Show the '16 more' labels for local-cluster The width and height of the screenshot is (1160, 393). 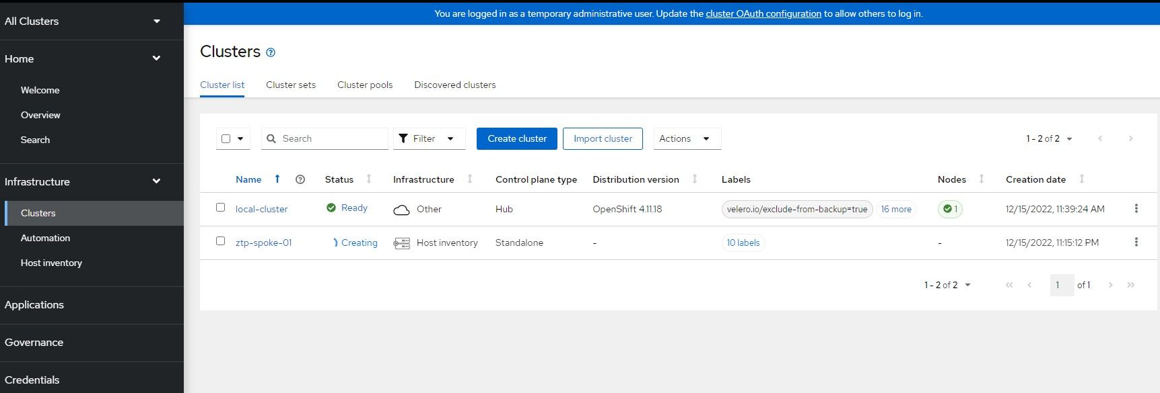[896, 209]
